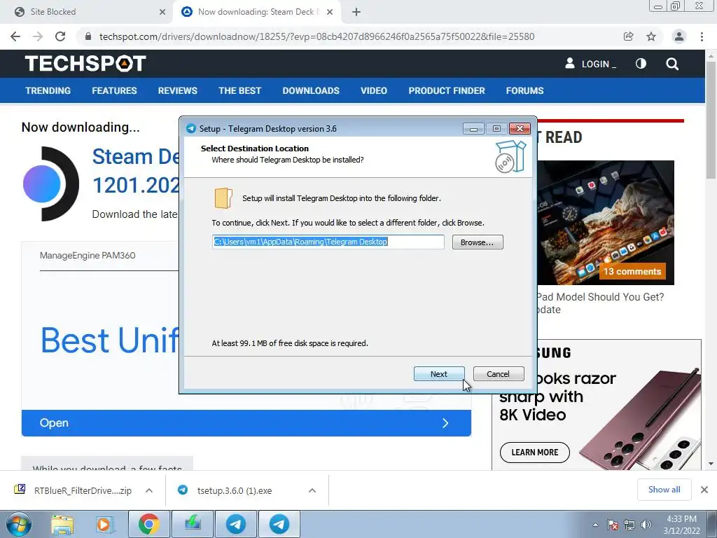The image size is (717, 538).
Task: Switch to Site Blocked tab
Action: [87, 12]
